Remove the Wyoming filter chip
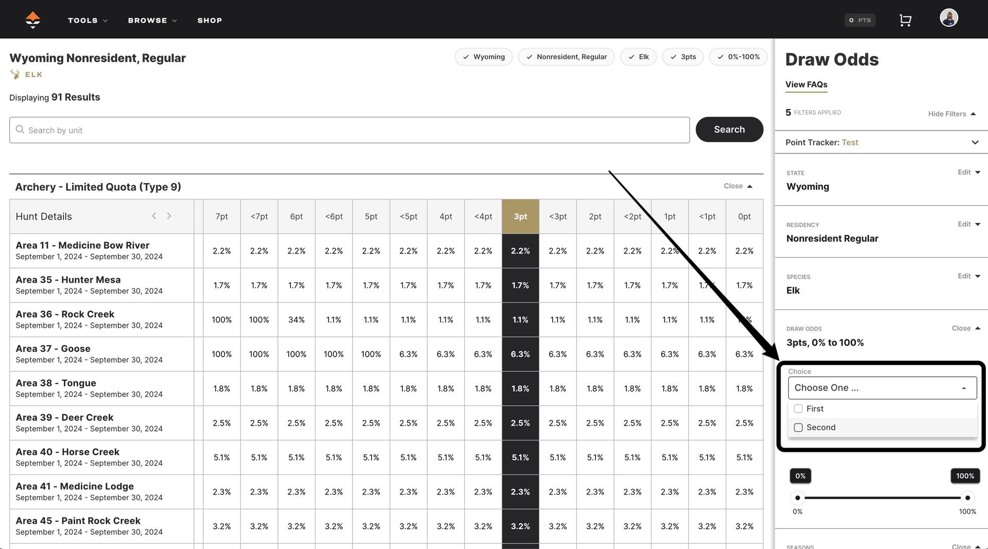The image size is (988, 549). pyautogui.click(x=483, y=57)
